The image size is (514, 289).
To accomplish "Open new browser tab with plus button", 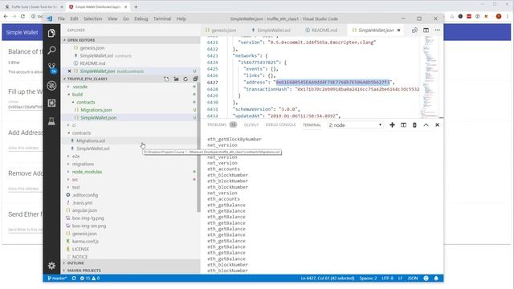I will [136, 6].
